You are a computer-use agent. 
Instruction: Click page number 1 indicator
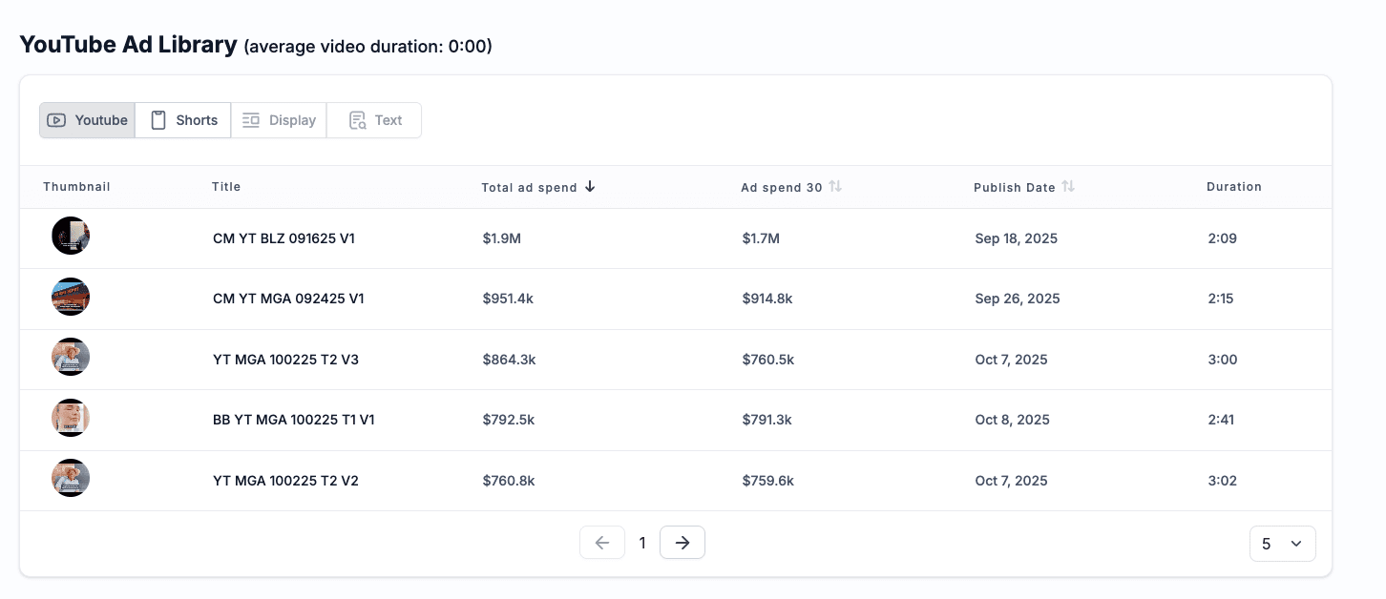[642, 543]
